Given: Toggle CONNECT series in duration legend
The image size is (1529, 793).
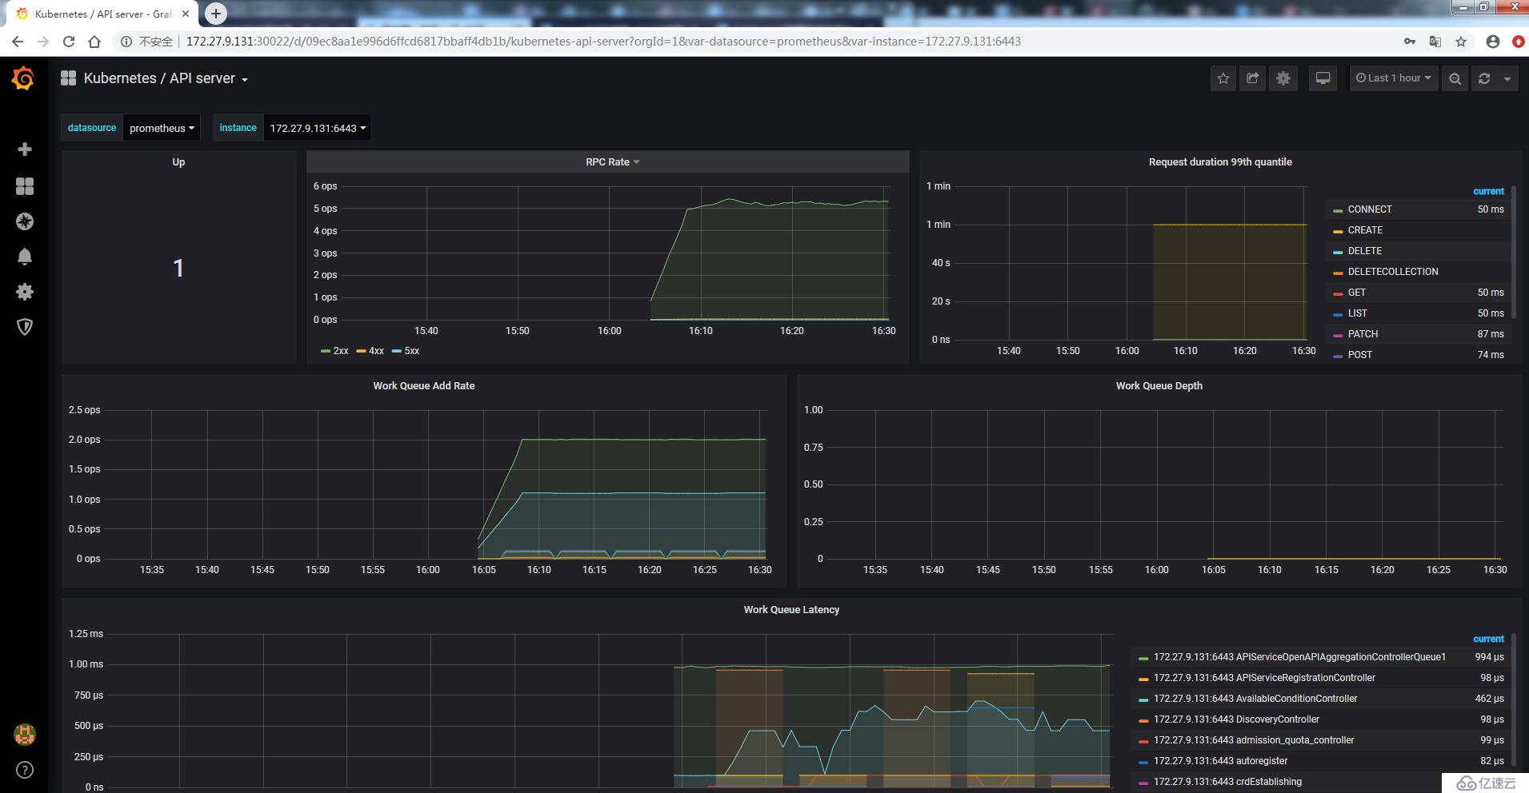Looking at the screenshot, I should point(1369,209).
